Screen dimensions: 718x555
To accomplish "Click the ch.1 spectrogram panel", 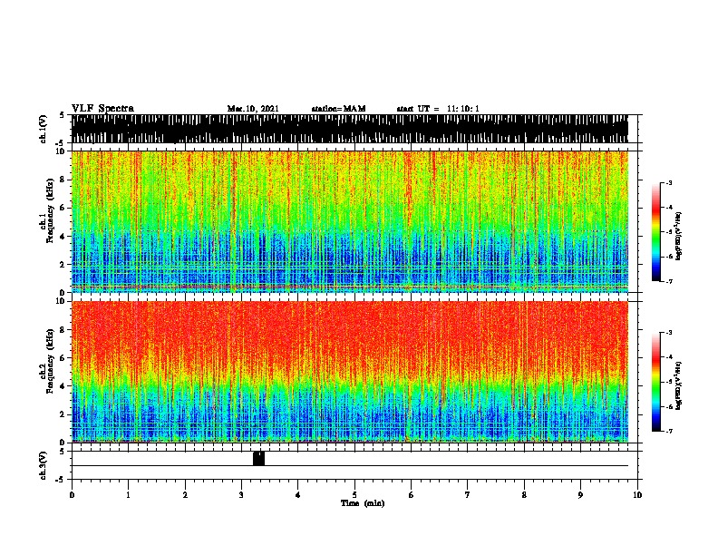I will [350, 221].
